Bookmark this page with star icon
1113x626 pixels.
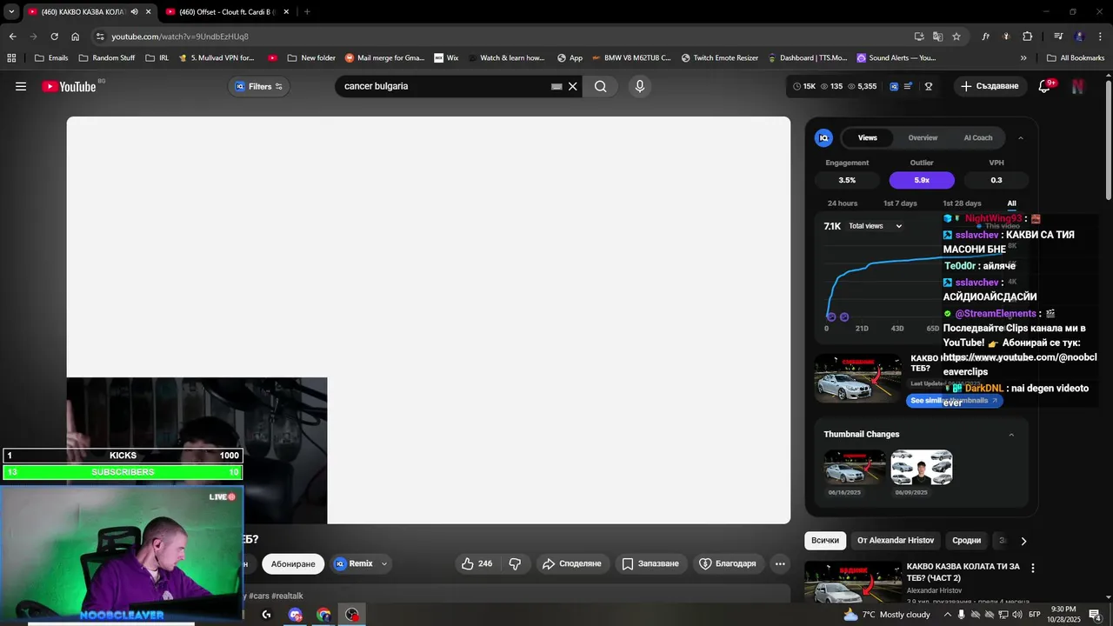coord(956,37)
